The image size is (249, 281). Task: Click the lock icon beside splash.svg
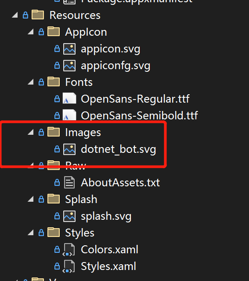click(x=57, y=216)
